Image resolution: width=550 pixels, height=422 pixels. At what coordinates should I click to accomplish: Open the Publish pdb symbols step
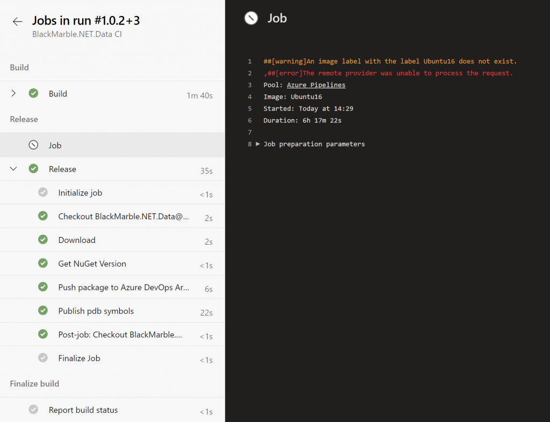[112, 311]
